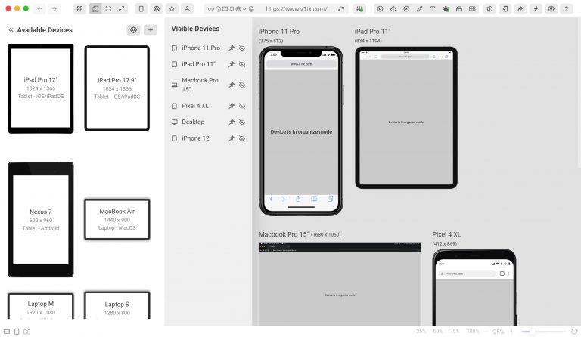
Task: Click the zoom slider in status bar
Action: [x=543, y=332]
